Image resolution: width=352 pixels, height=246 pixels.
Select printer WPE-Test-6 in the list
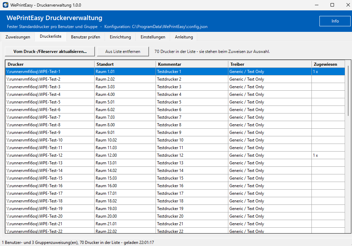pyautogui.click(x=175, y=110)
